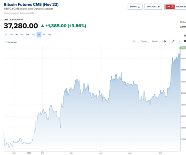Click the 2023 x-axis label
The height and width of the screenshot is (155, 186).
(x=29, y=153)
